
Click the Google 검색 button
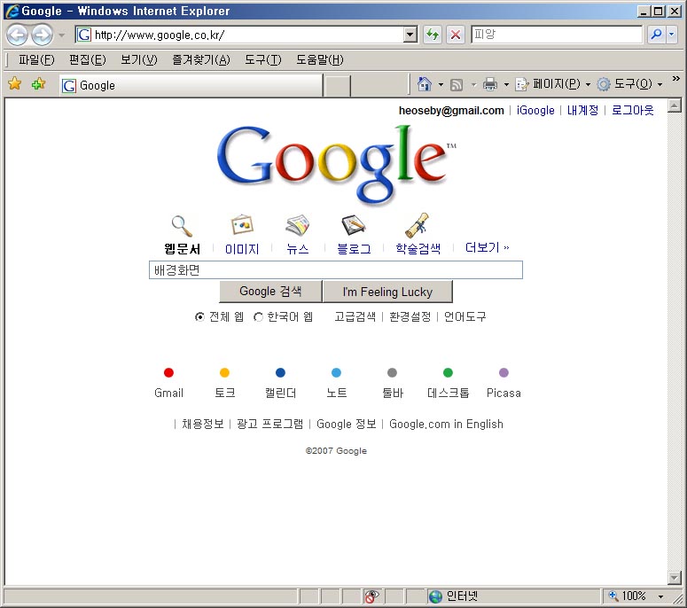[x=270, y=292]
